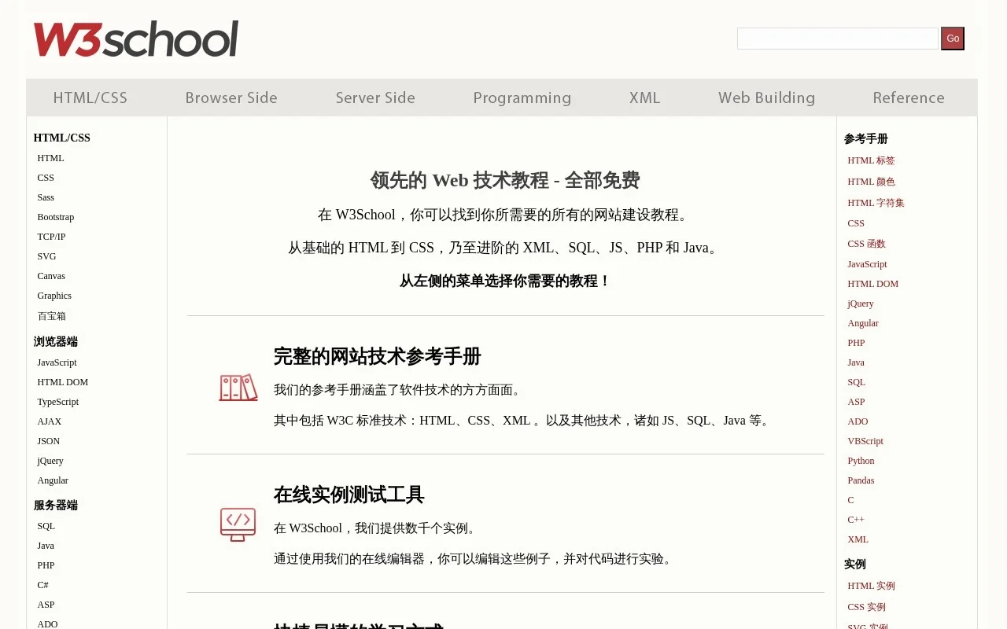
Task: Open the jQuery tutorial in sidebar
Action: [50, 461]
